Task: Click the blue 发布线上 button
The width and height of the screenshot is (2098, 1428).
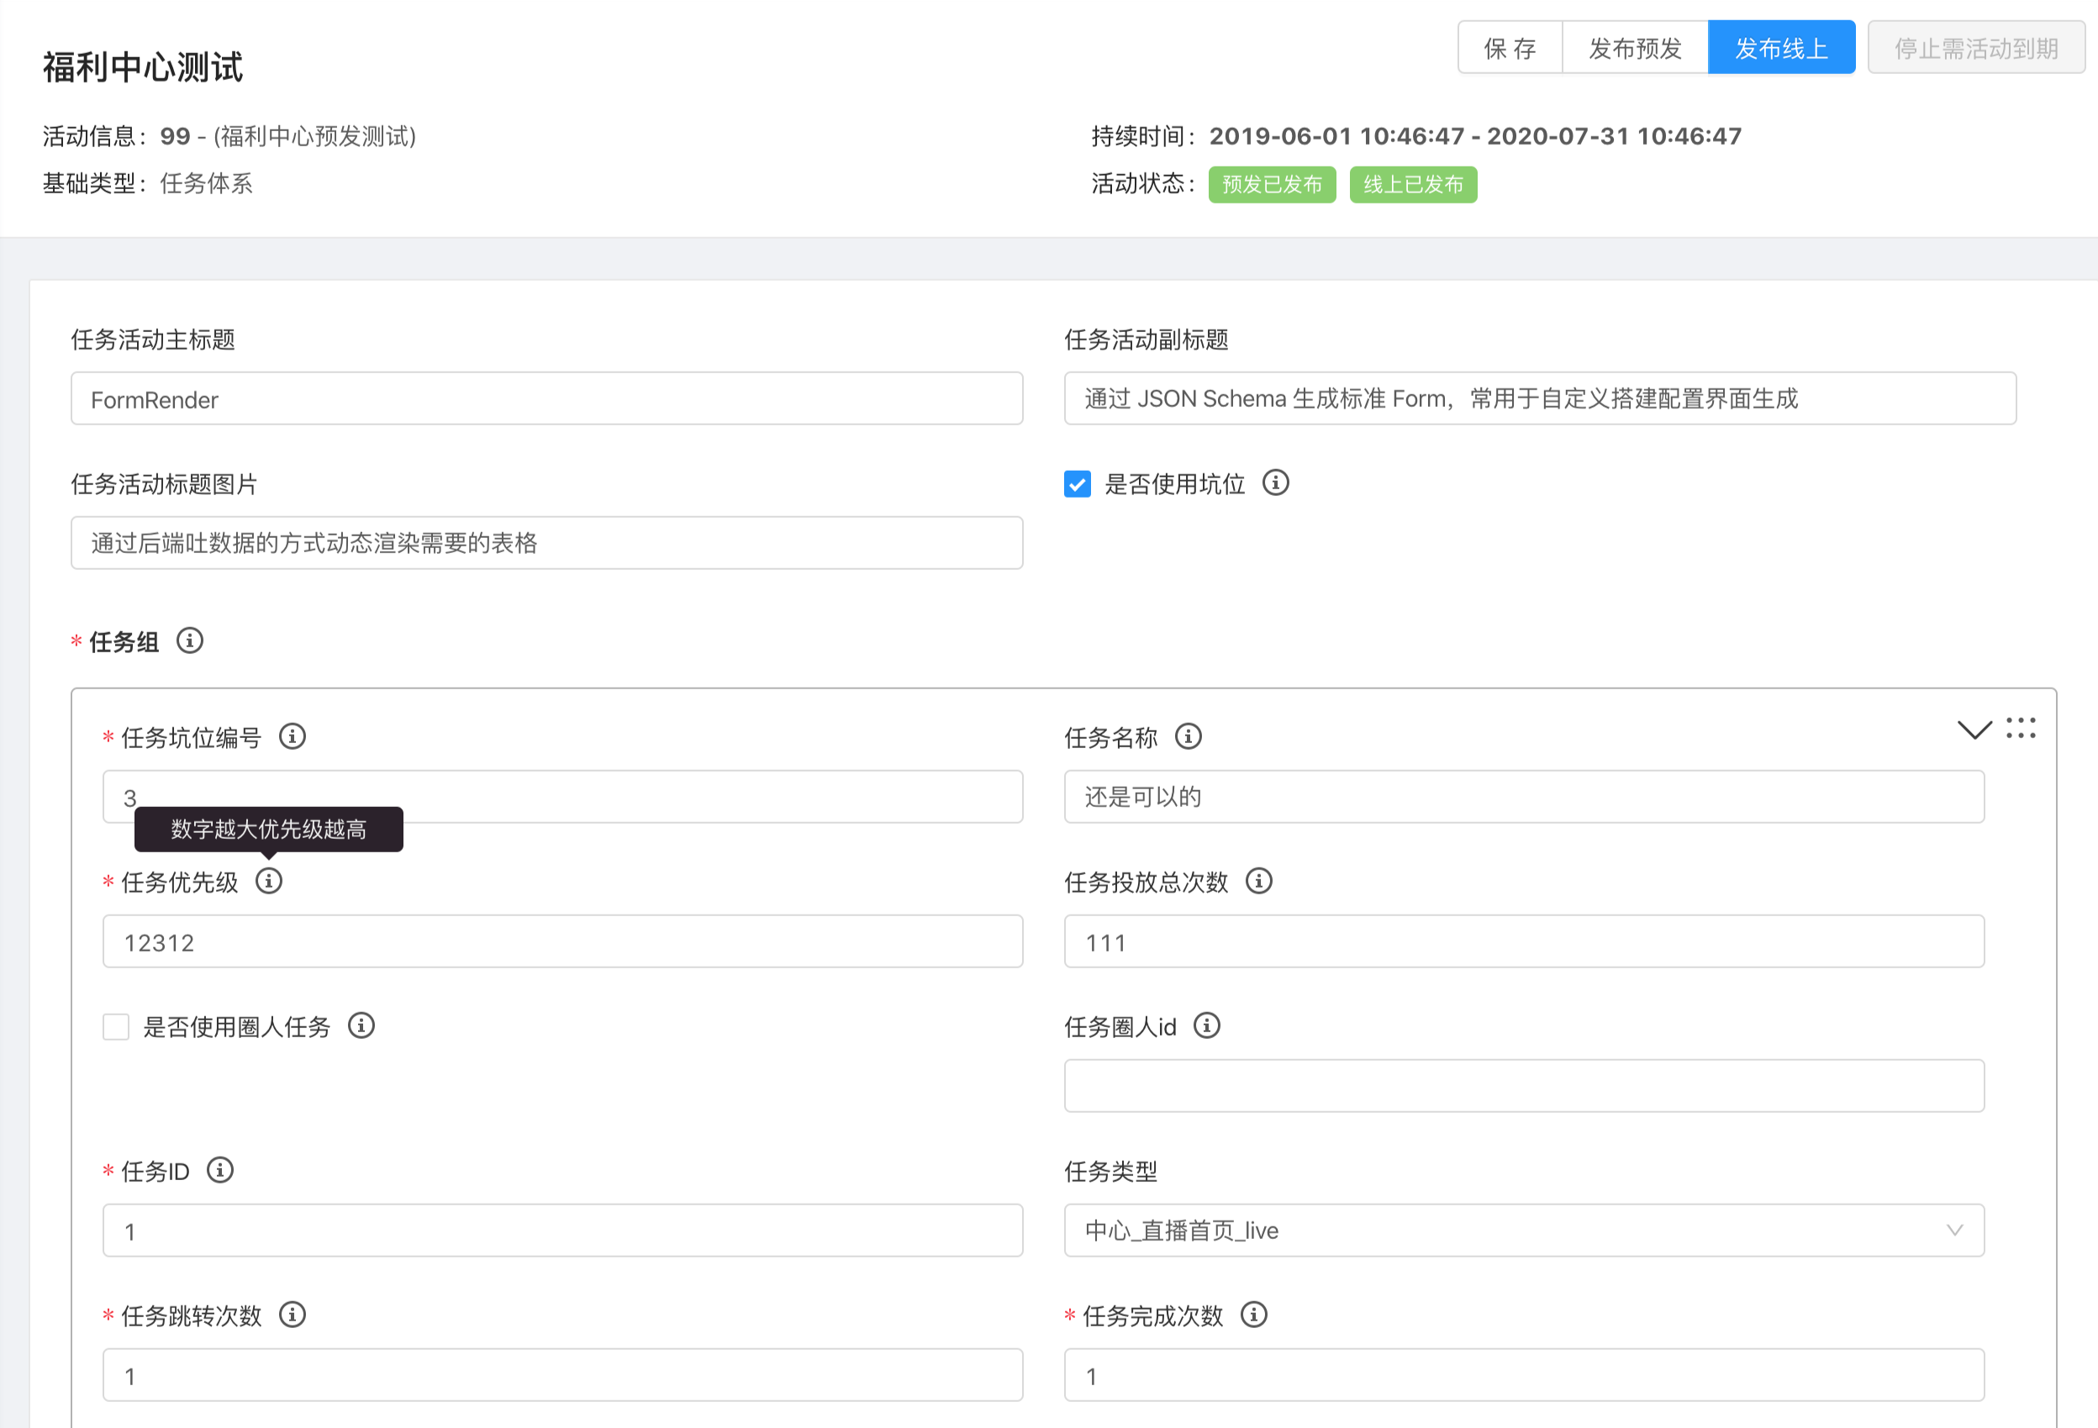Action: [x=1780, y=48]
